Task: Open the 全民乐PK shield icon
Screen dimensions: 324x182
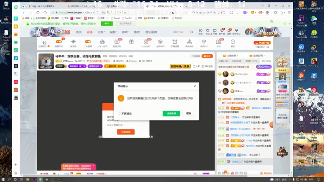Action: tap(160, 42)
